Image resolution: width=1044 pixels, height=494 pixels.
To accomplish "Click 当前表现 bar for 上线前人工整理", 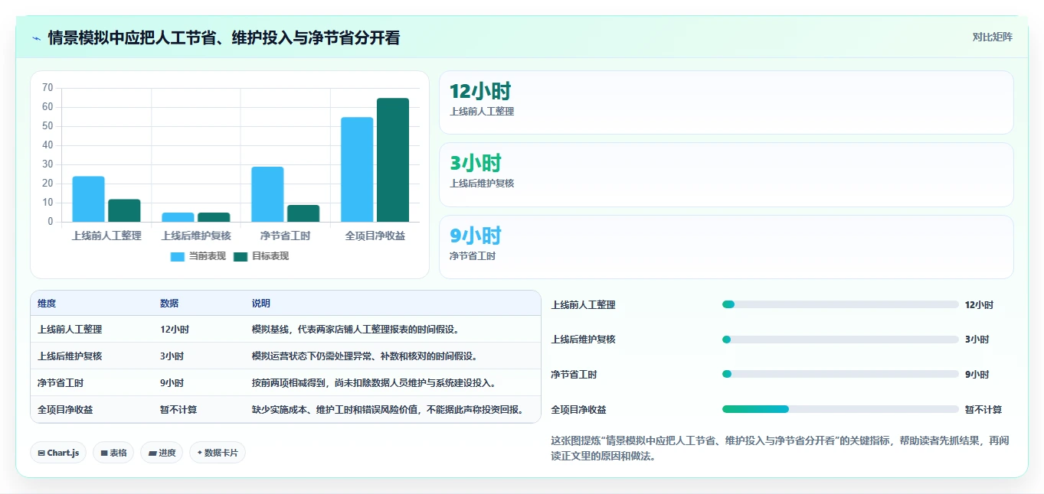I will pos(89,199).
